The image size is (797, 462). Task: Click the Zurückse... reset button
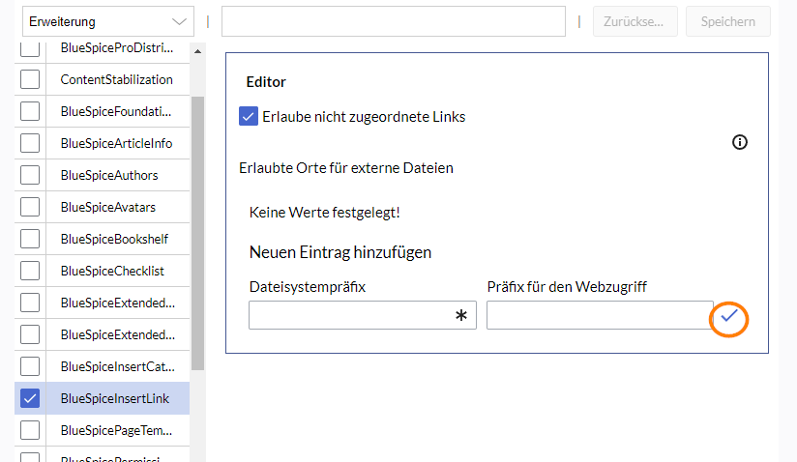[x=635, y=21]
